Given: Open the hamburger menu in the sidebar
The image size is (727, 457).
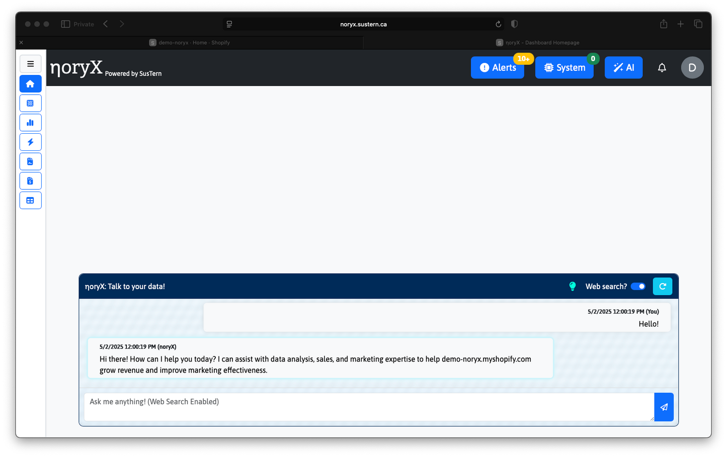Looking at the screenshot, I should point(30,64).
